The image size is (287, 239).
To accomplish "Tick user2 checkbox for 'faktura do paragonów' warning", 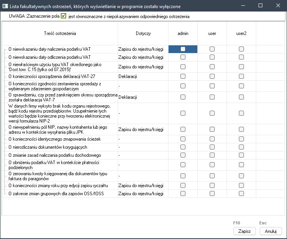I will [241, 176].
